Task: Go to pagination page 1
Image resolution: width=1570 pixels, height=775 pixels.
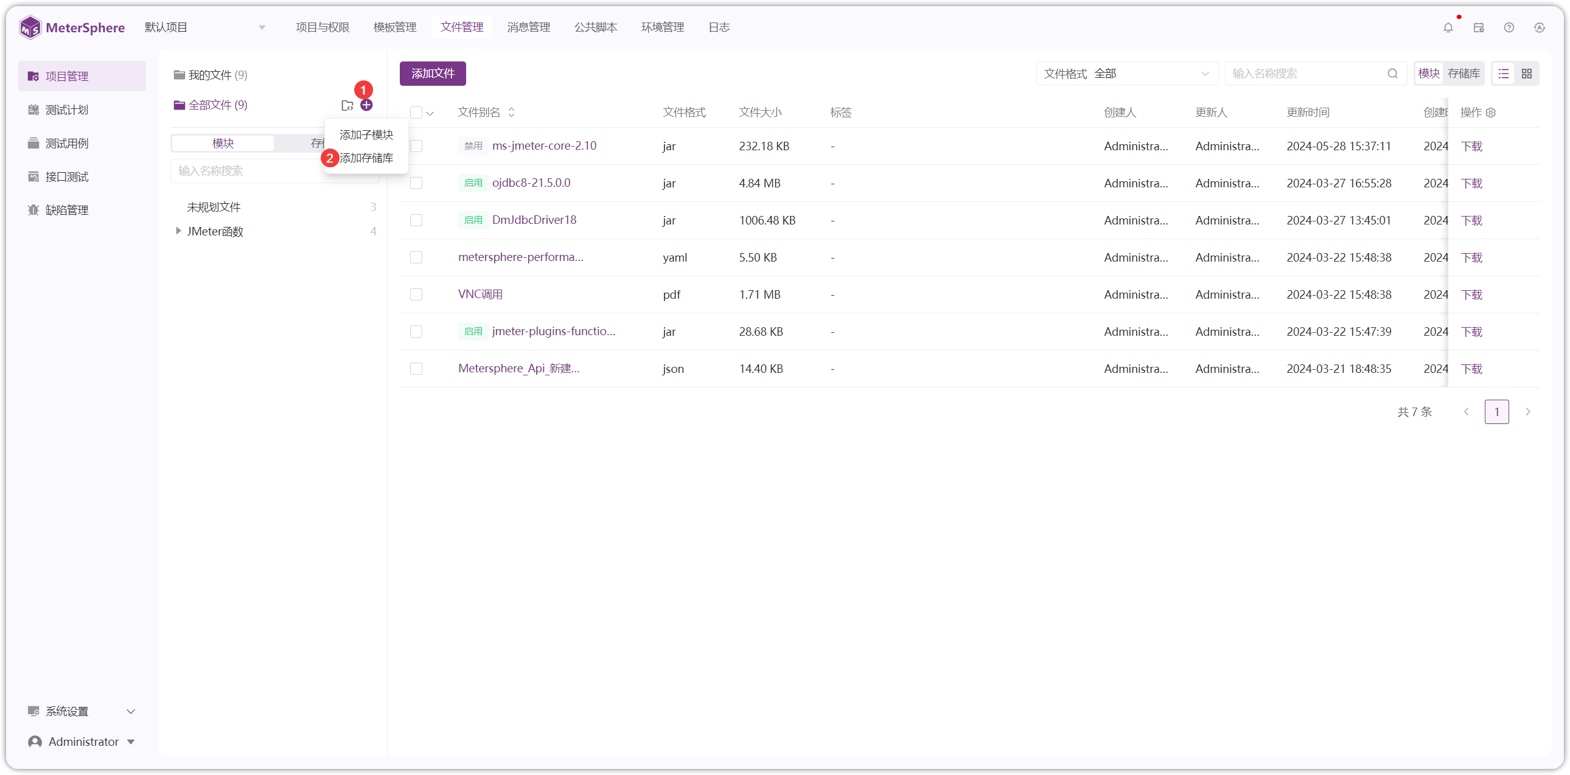Action: pos(1496,412)
